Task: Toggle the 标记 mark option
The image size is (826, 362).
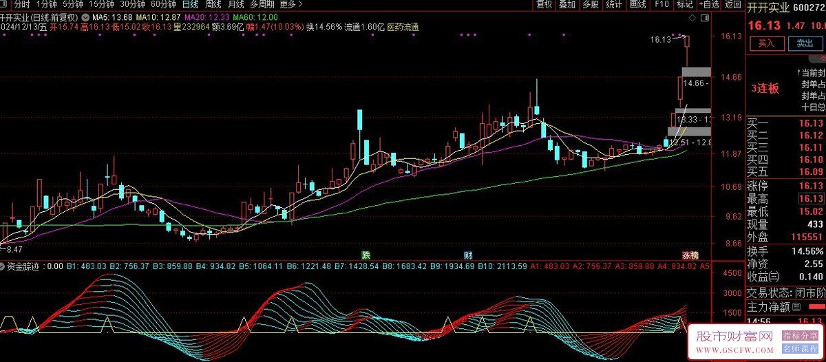Action: click(684, 5)
